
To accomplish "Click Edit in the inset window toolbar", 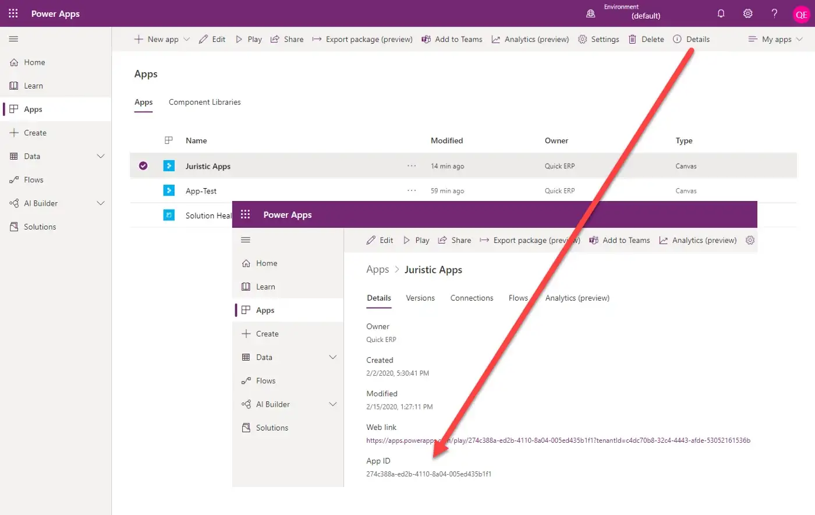I will point(380,240).
